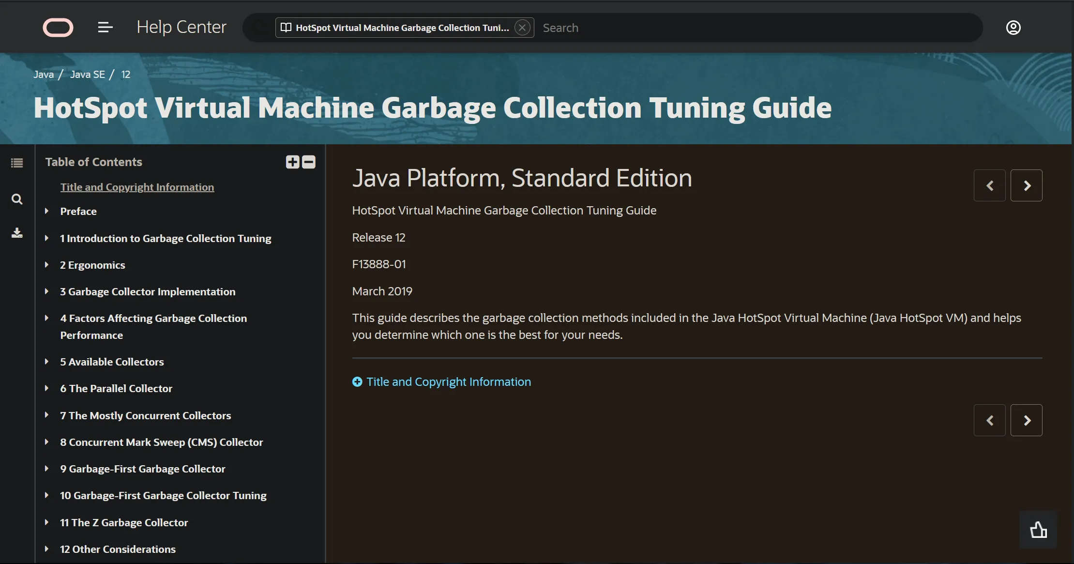The image size is (1074, 564).
Task: Open 4 Factors Affecting Garbage Collection Performance
Action: [x=153, y=327]
